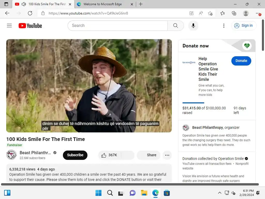Screen dimensions: 265x199
Task: Go to YouTube home via the logo
Action: (x=30, y=26)
